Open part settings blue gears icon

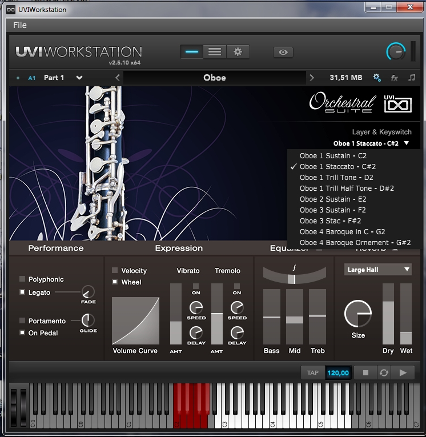click(x=377, y=78)
